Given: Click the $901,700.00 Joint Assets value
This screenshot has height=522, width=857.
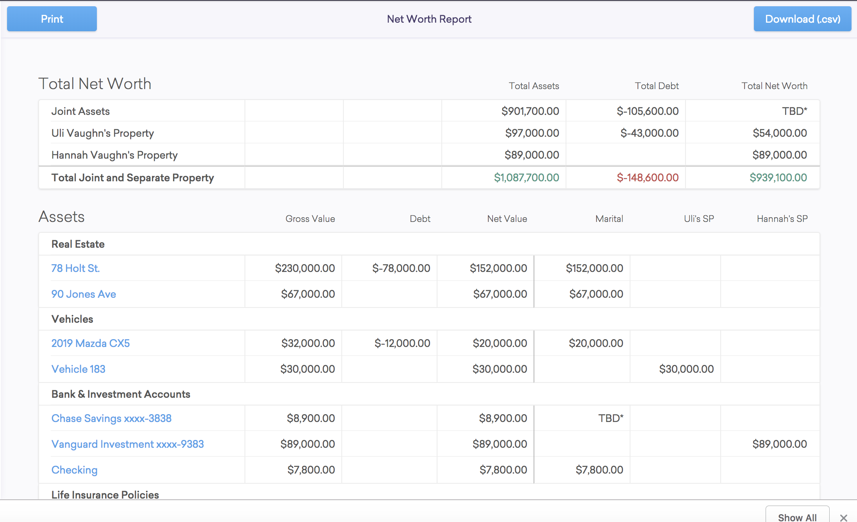Looking at the screenshot, I should point(530,111).
